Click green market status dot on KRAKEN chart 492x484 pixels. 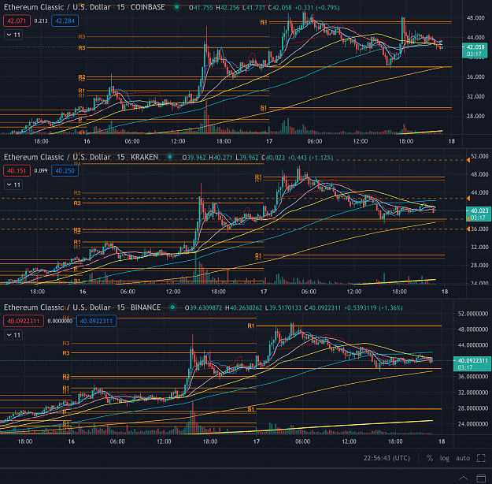[170, 157]
